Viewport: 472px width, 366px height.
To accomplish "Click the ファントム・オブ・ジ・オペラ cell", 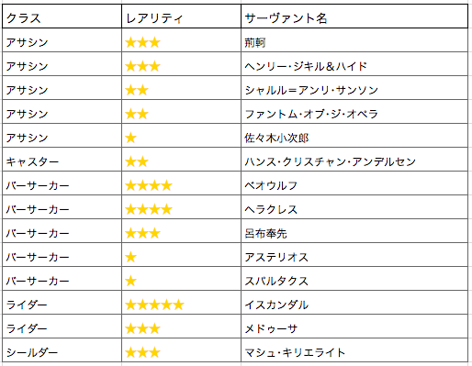I will [x=354, y=112].
